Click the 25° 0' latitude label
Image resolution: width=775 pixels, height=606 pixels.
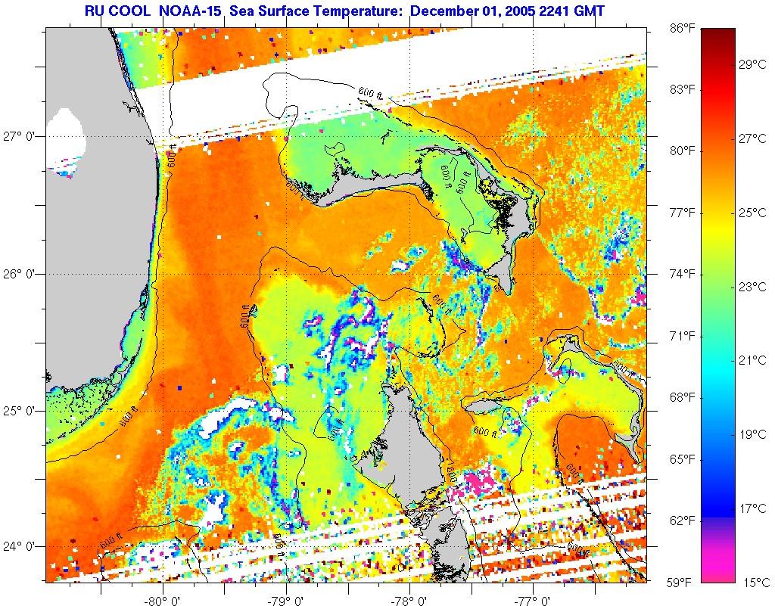click(x=18, y=411)
